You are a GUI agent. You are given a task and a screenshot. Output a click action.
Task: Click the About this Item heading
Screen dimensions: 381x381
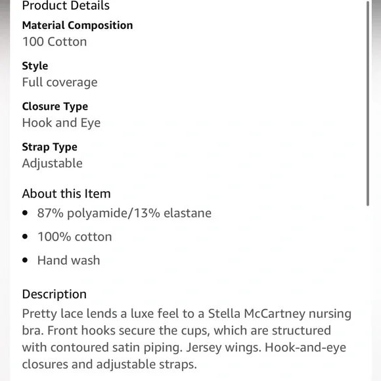pyautogui.click(x=66, y=194)
